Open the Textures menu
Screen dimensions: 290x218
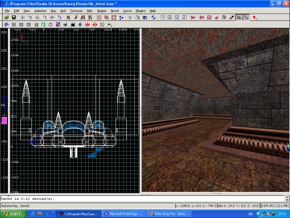pos(76,11)
